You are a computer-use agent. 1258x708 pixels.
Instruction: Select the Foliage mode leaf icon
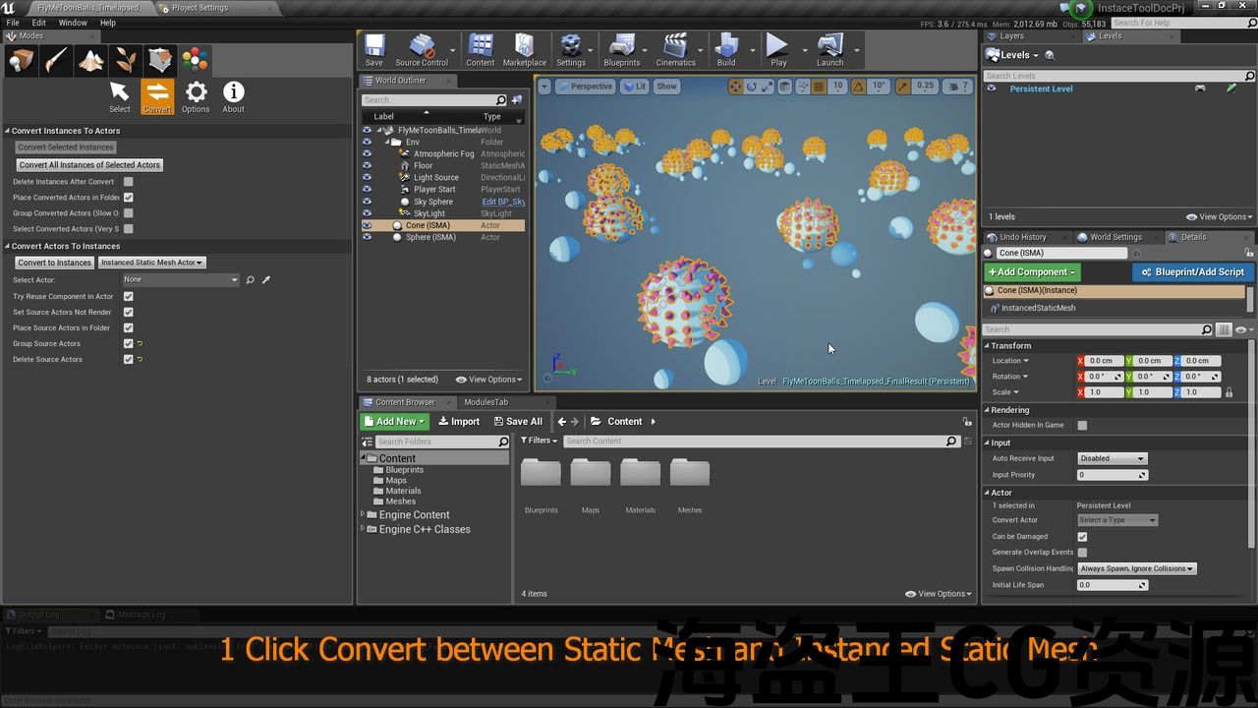126,61
